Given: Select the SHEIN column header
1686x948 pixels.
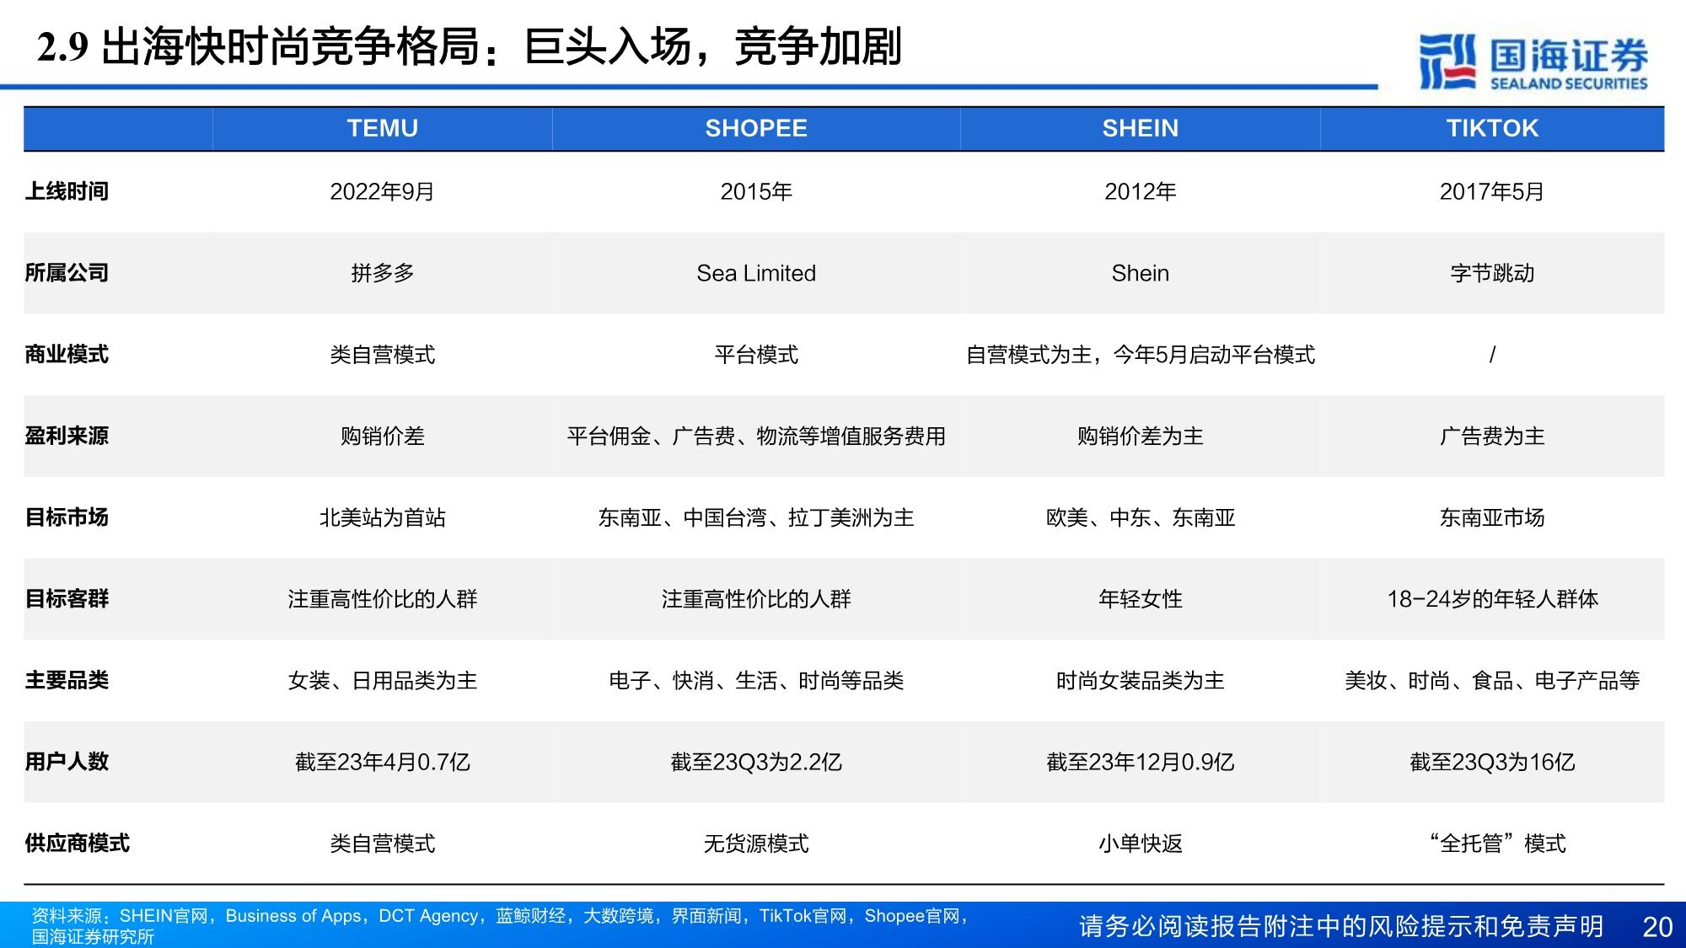Looking at the screenshot, I should coord(1140,128).
